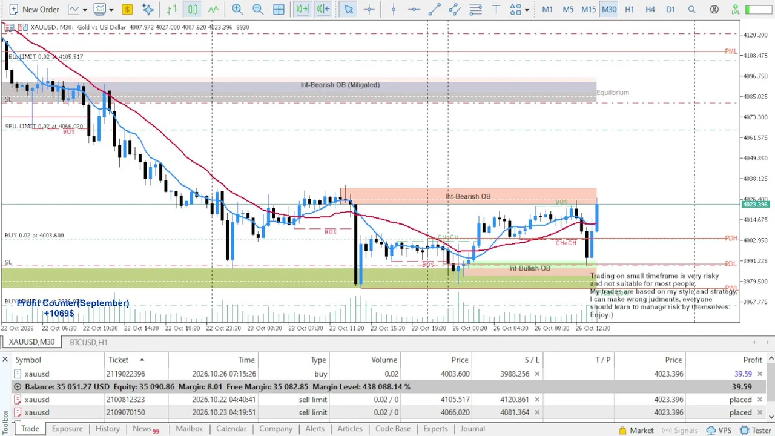Open the Calendar tab
The height and width of the screenshot is (436, 775).
[231, 429]
